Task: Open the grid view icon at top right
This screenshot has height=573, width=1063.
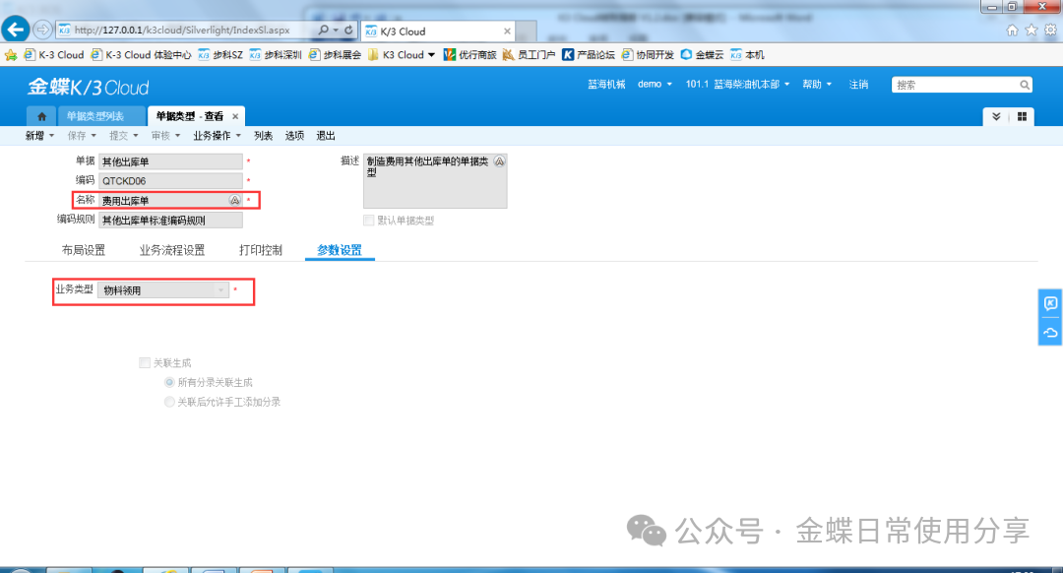Action: 1022,116
